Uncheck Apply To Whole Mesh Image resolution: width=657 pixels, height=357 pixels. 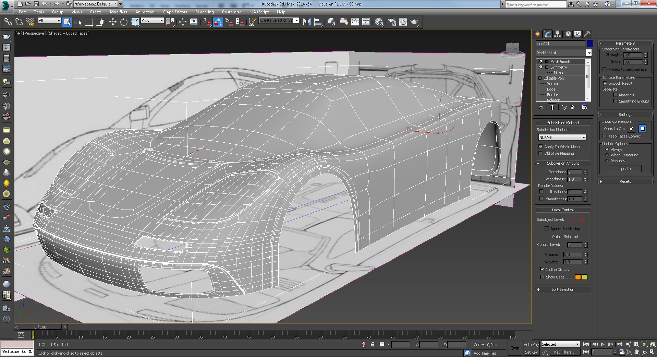(x=541, y=147)
